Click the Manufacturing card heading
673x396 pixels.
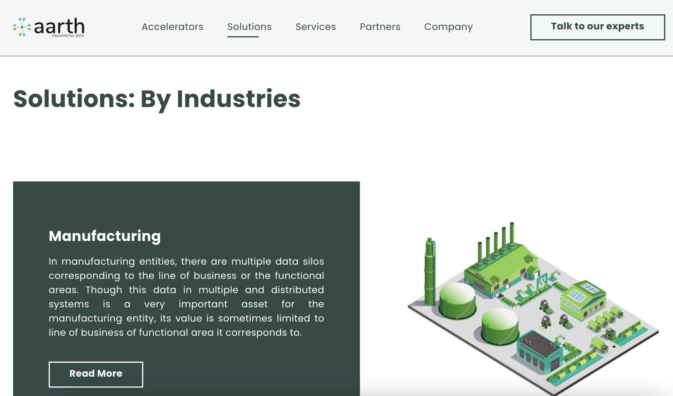coord(105,236)
